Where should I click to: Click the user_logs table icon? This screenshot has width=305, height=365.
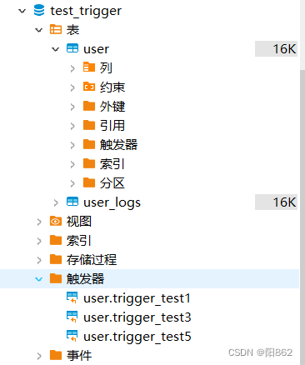72,202
